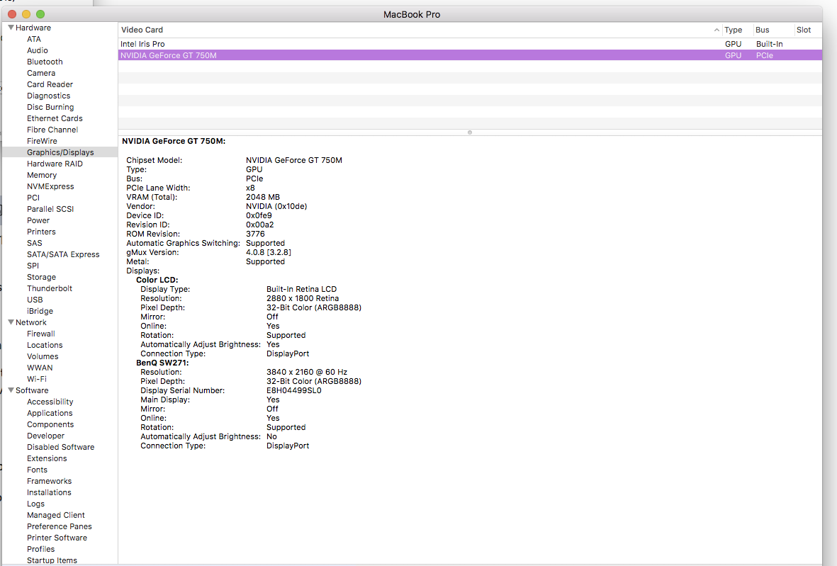Open Fibre Channel entry
Image resolution: width=837 pixels, height=566 pixels.
tap(52, 130)
